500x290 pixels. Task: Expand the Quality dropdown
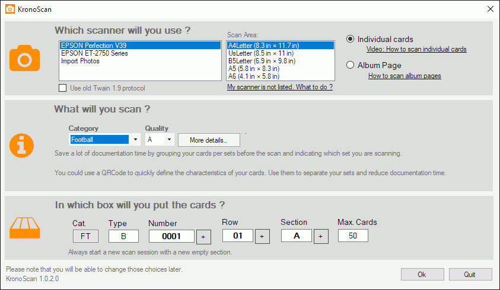pos(169,140)
